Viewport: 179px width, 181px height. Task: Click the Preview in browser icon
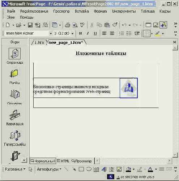click(75, 25)
